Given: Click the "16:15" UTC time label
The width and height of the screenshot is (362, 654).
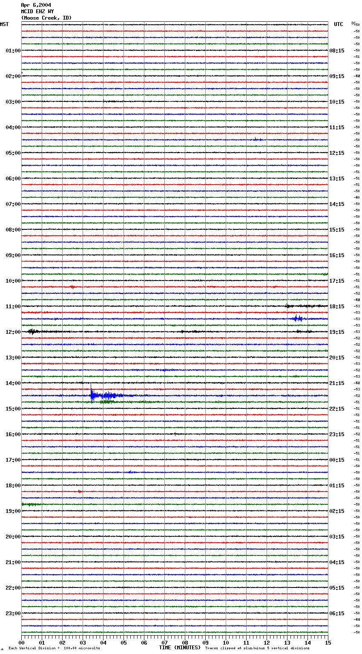Looking at the screenshot, I should (x=337, y=255).
